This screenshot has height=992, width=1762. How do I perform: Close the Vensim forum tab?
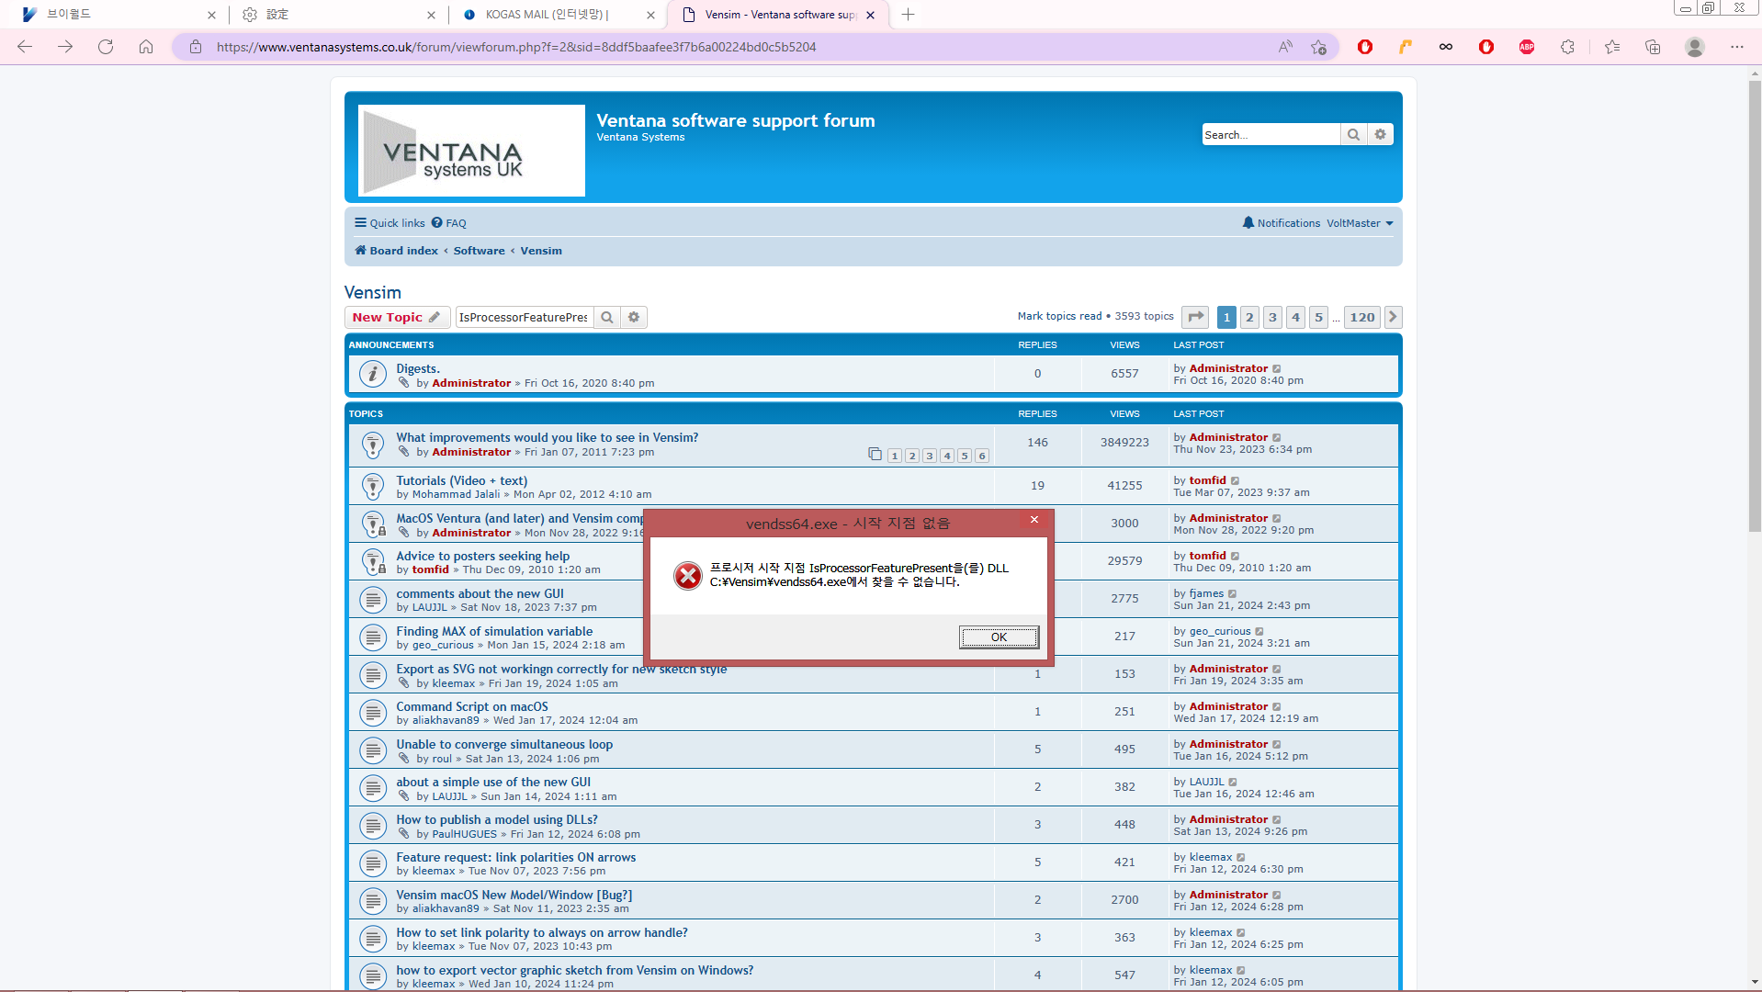click(x=870, y=15)
